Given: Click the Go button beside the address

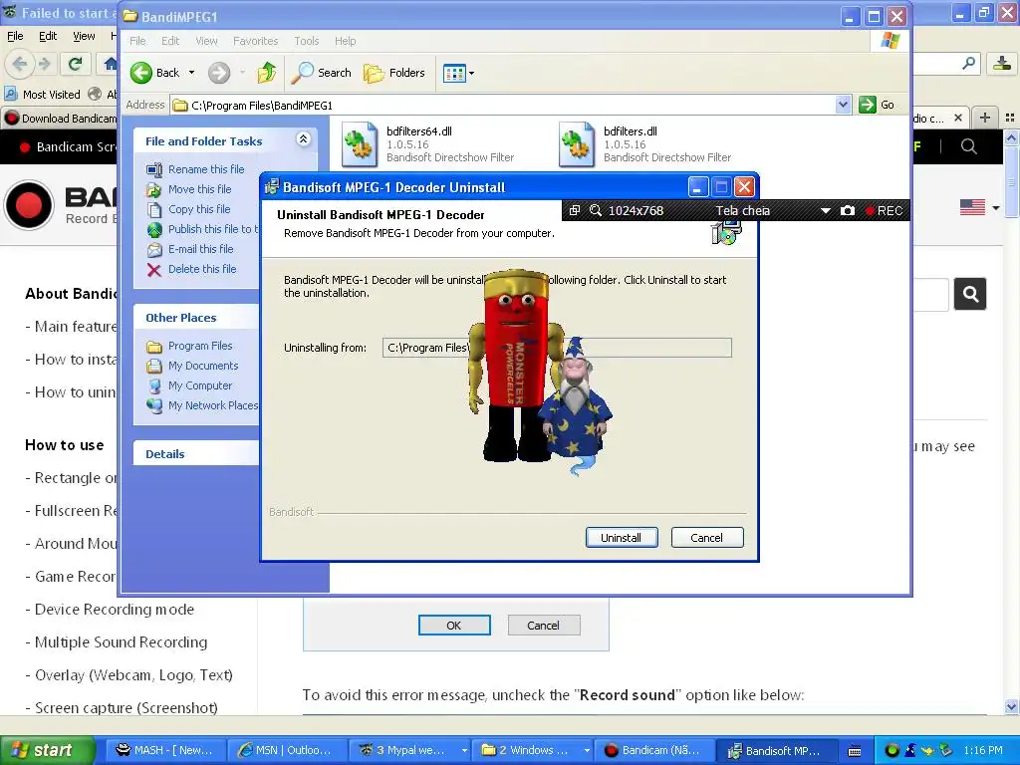Looking at the screenshot, I should 877,105.
